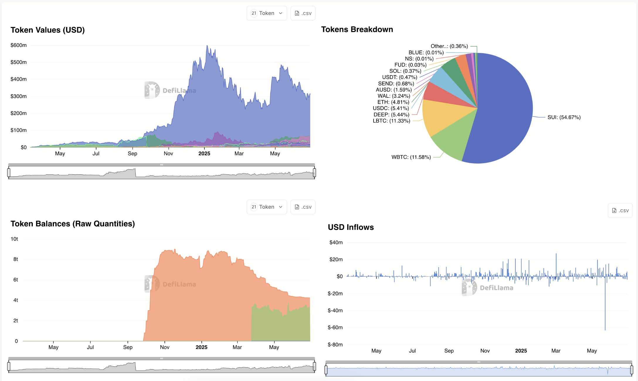Click USD Inflows range slider right handle
The height and width of the screenshot is (381, 638).
point(632,370)
